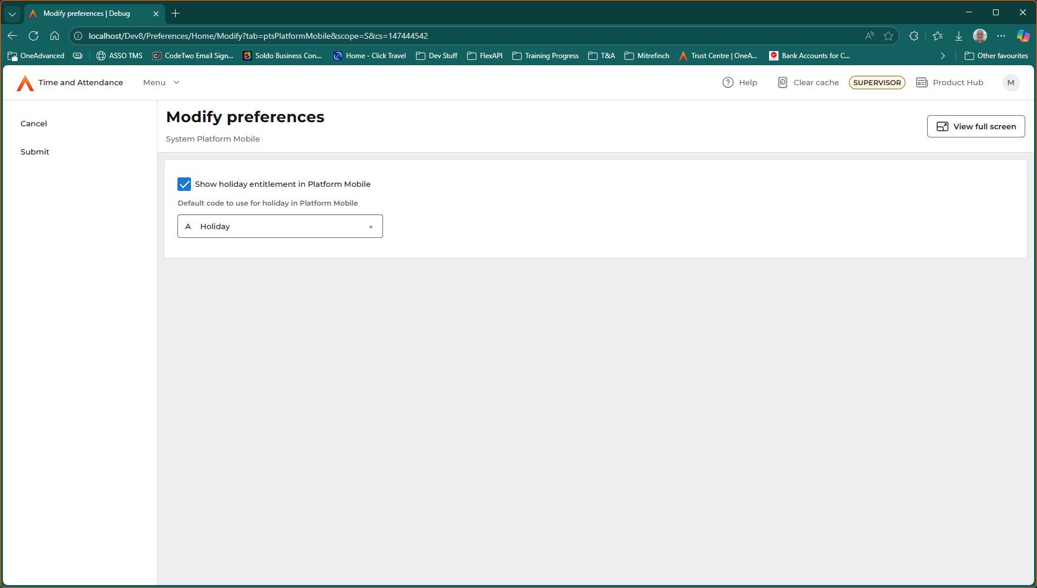Image resolution: width=1037 pixels, height=588 pixels.
Task: Click the System Platform Mobile subtitle
Action: click(x=213, y=139)
